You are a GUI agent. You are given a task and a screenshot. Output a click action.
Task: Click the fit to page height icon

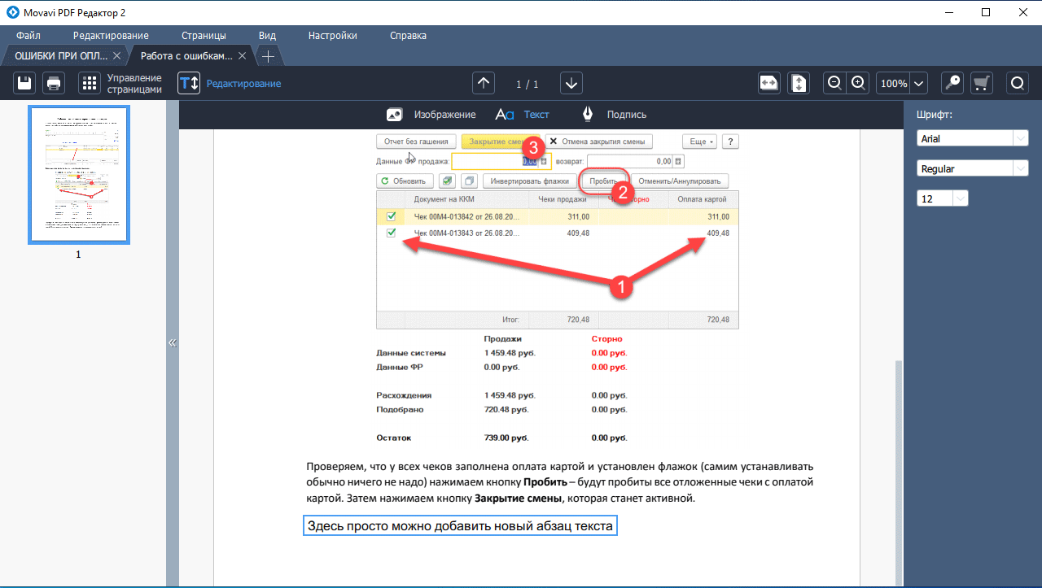(x=799, y=83)
